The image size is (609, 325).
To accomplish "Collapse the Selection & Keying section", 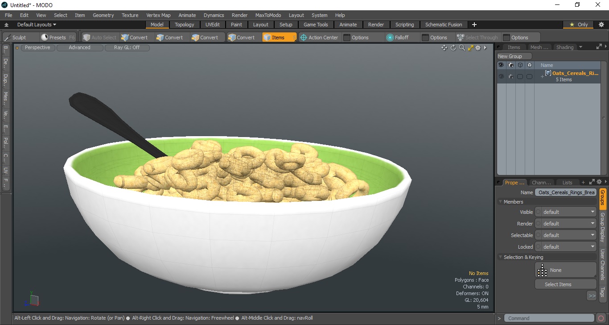I will tap(501, 257).
